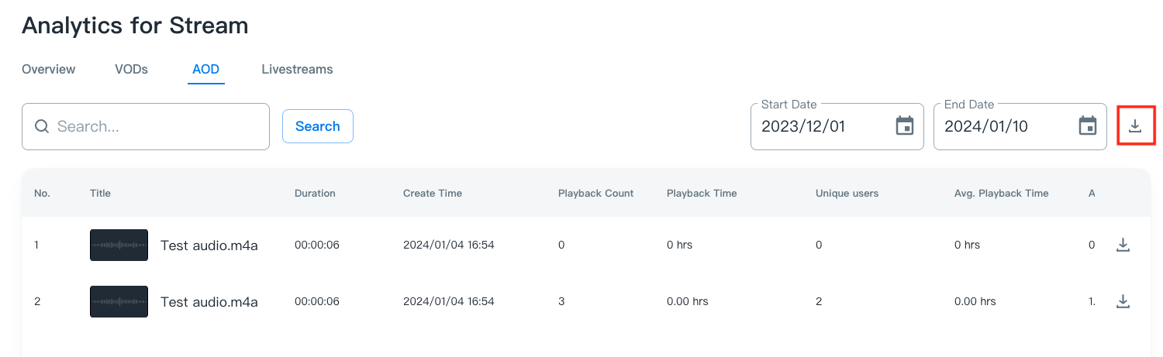The height and width of the screenshot is (357, 1163).
Task: Open the Start Date calendar picker icon
Action: (x=905, y=126)
